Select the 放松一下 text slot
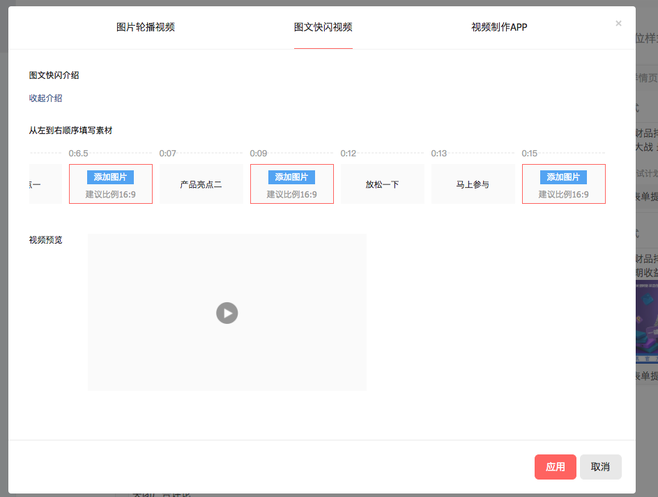658x497 pixels. (382, 184)
